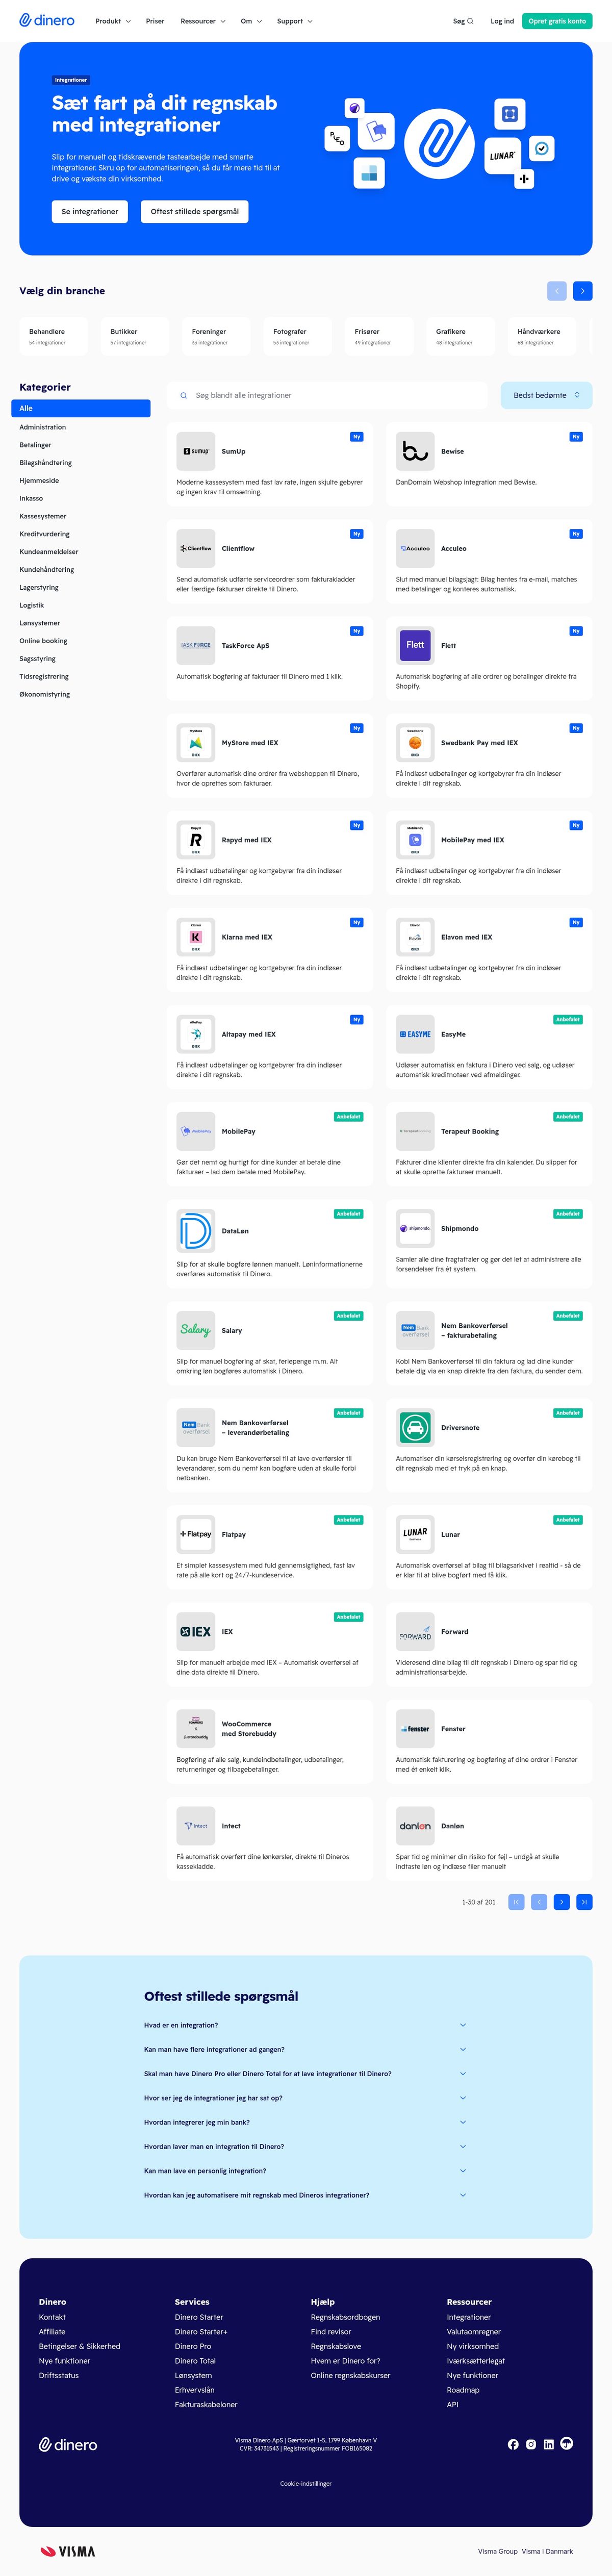Click the SumUp integration logo
Screen dimensions: 612x2576
pos(195,451)
